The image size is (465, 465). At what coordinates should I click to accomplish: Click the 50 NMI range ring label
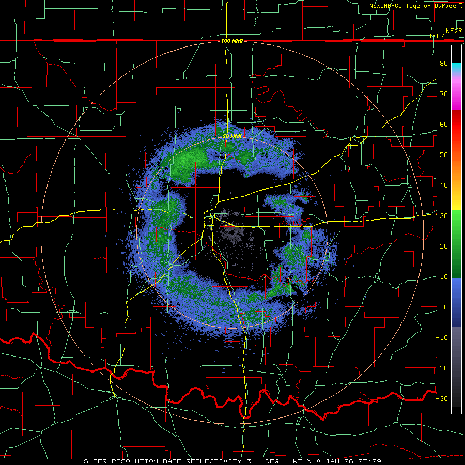coord(232,137)
